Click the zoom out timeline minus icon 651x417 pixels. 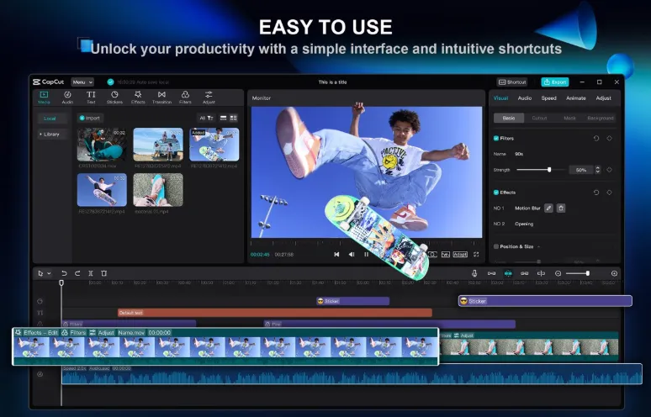click(x=558, y=273)
